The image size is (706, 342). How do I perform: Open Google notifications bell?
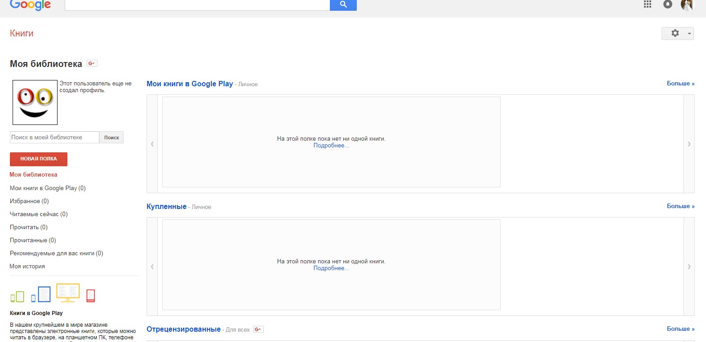coord(668,4)
